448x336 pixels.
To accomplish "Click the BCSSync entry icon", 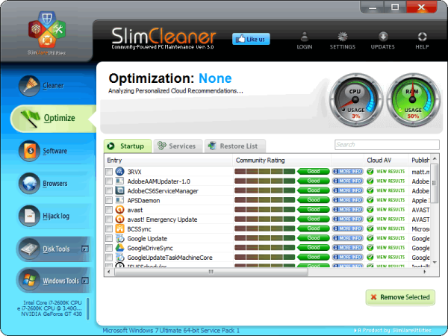I will point(119,228).
